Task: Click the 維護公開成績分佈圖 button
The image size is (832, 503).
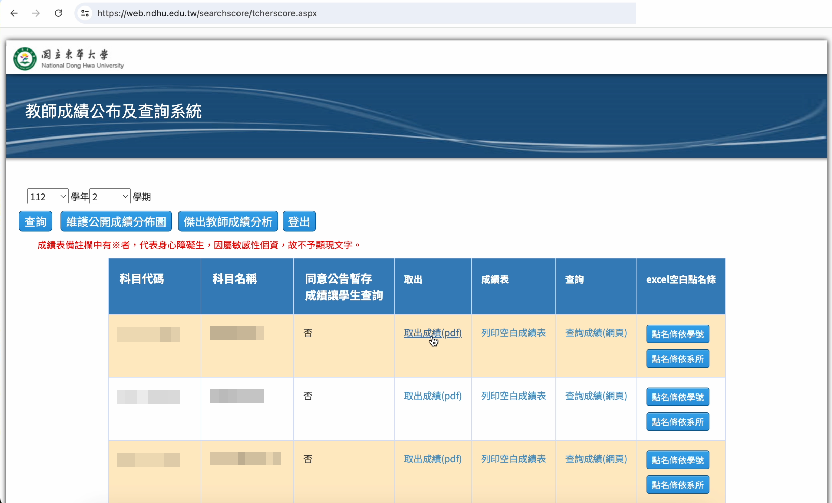Action: tap(116, 221)
